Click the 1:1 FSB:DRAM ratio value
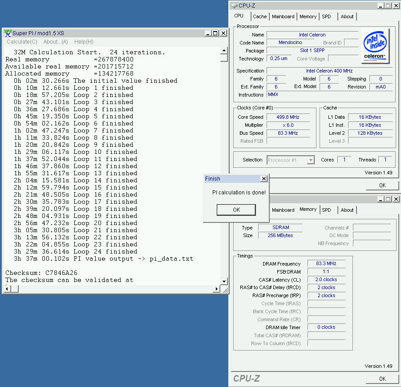The image size is (401, 387). click(326, 272)
